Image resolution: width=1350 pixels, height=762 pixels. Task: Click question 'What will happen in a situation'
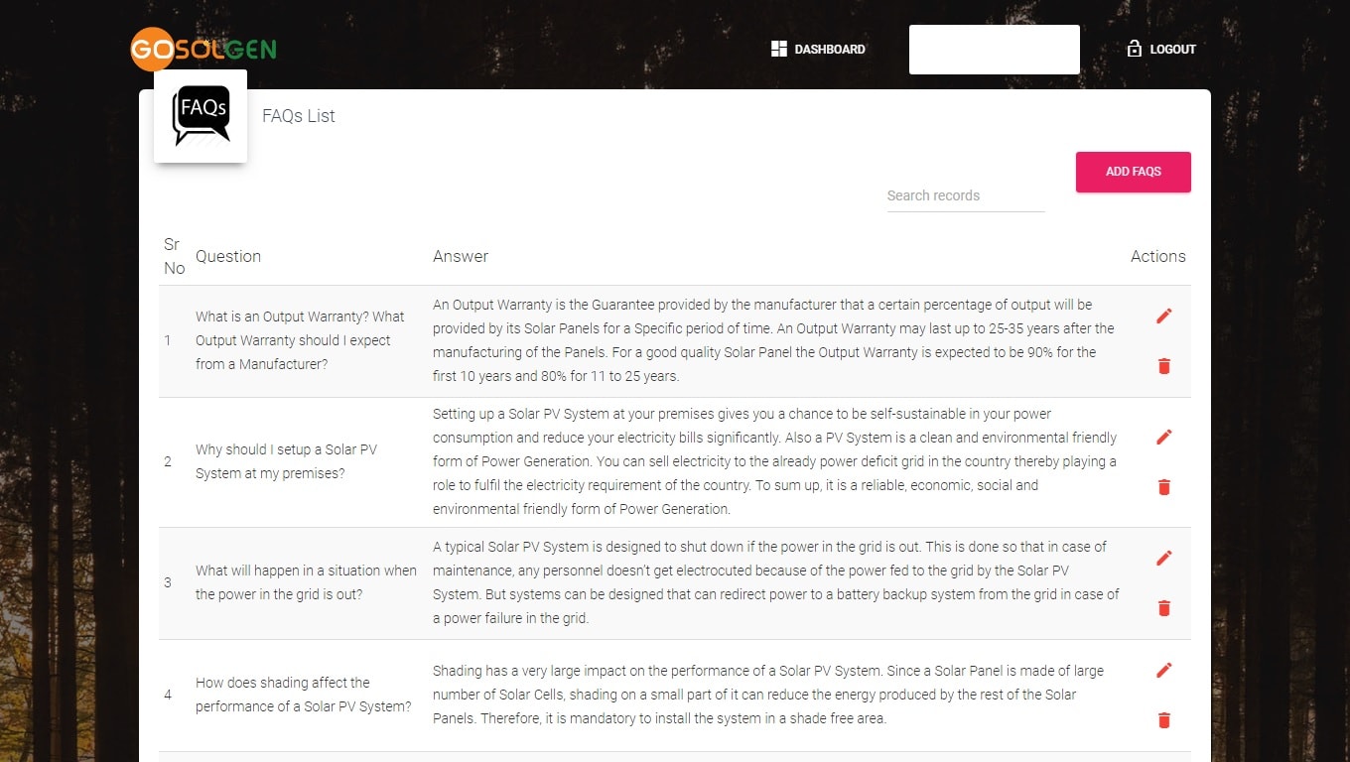tap(306, 582)
